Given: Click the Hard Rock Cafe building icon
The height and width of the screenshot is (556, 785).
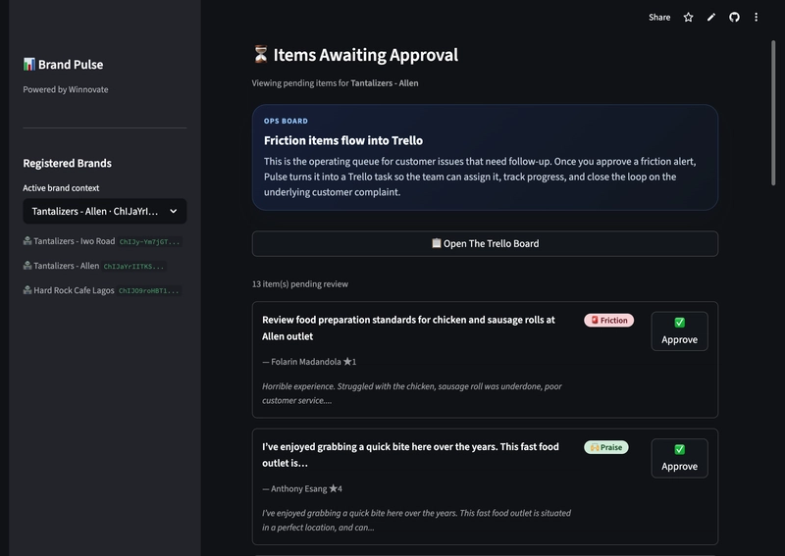Looking at the screenshot, I should point(27,289).
